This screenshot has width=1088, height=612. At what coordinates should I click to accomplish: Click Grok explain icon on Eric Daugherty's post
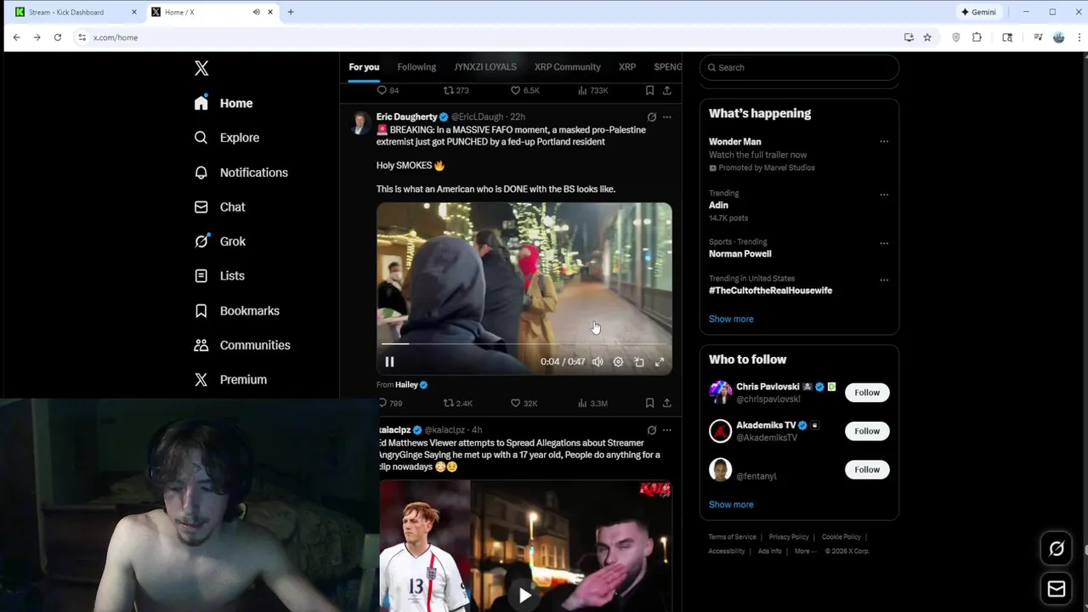pos(651,117)
